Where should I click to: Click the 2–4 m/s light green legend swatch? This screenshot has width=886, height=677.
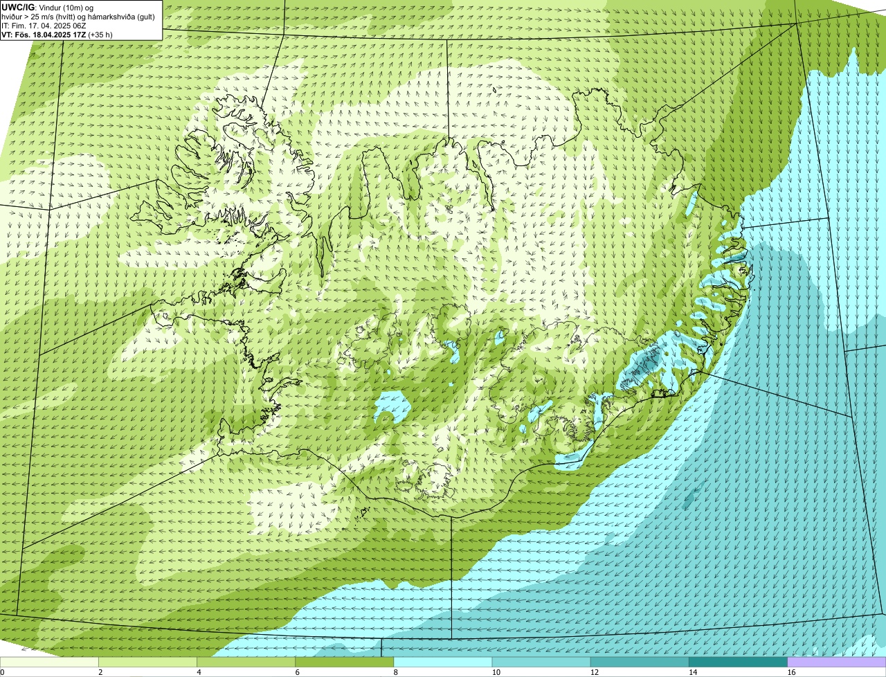[x=148, y=662]
